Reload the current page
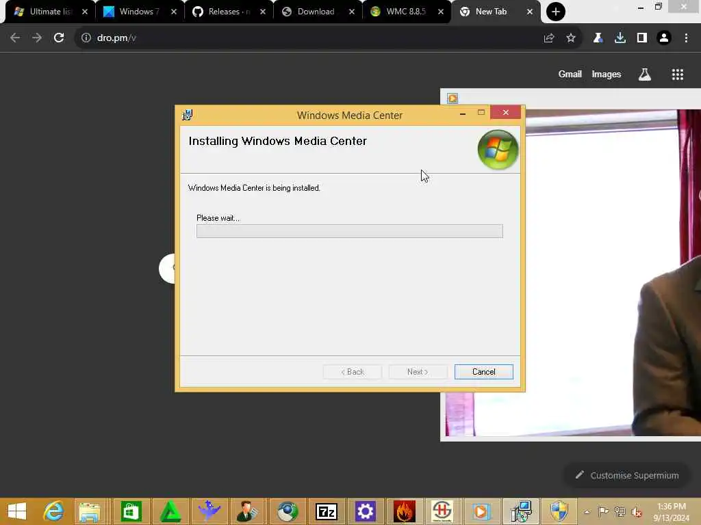 click(x=59, y=38)
